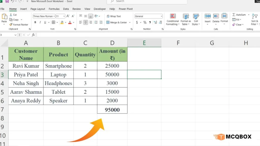
Task: Open the Formulas ribbon tab
Action: click(54, 9)
